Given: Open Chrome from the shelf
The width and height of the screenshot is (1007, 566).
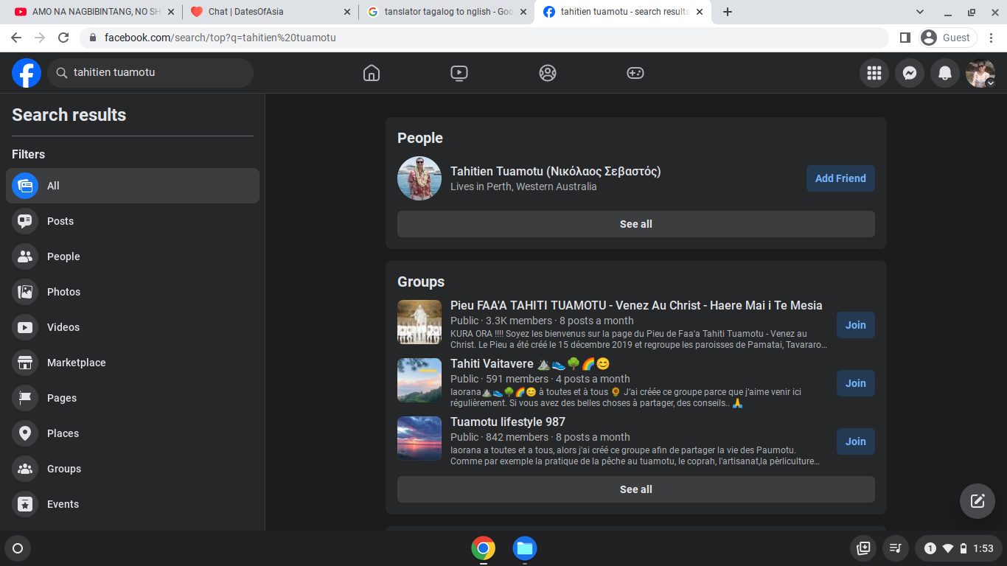Looking at the screenshot, I should coord(484,548).
